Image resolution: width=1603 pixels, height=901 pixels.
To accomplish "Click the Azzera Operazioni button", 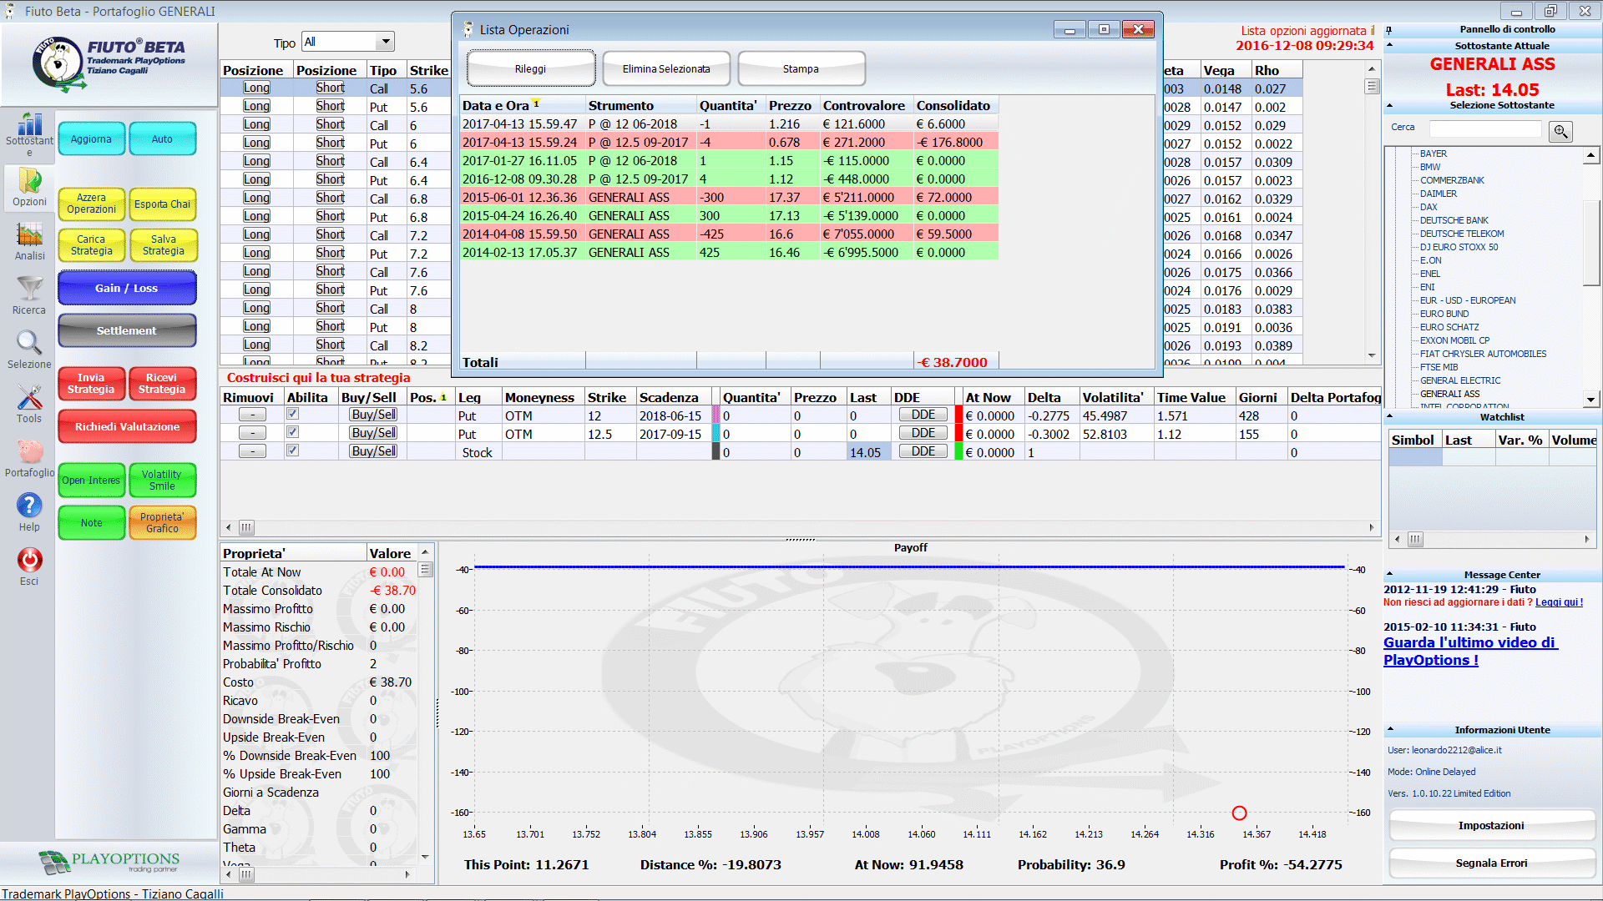I will click(91, 204).
